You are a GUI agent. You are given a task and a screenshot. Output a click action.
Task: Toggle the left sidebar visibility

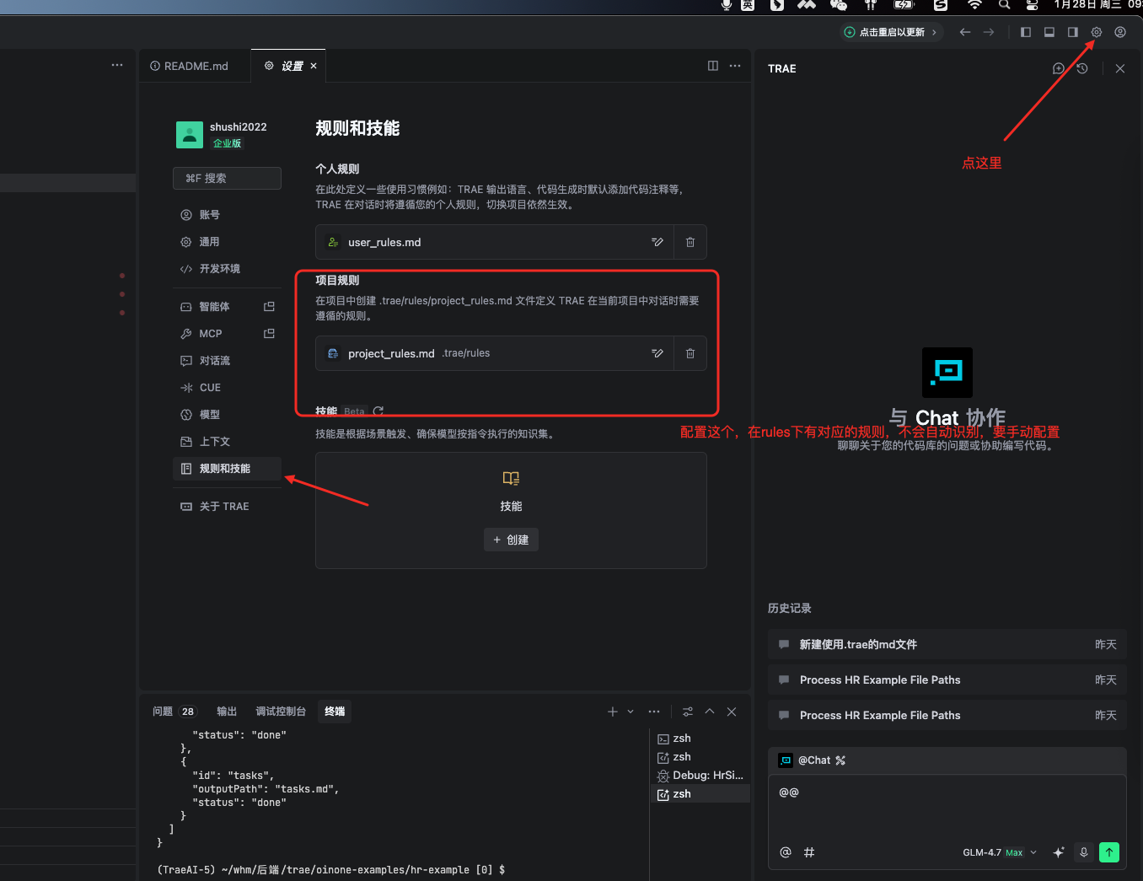(1026, 32)
